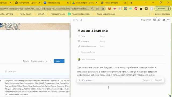The image size is (172, 97).
Task: Click the Поделиться share button
Action: (x=146, y=20)
